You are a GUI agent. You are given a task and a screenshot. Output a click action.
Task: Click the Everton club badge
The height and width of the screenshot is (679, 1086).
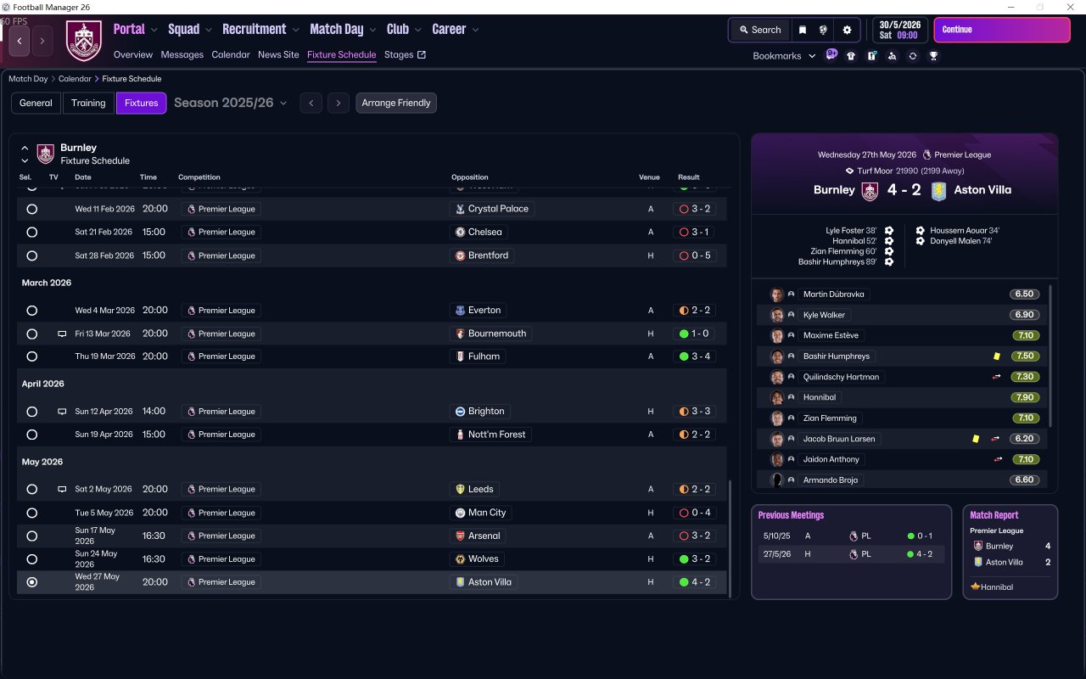460,311
